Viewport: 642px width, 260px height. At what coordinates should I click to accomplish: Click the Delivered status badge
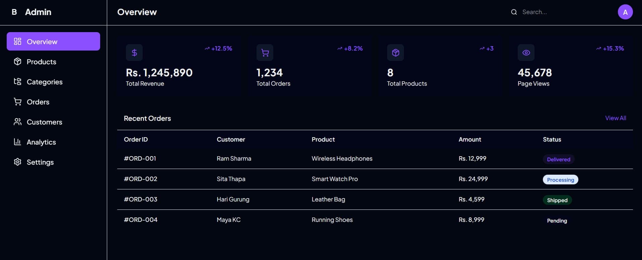(x=559, y=159)
